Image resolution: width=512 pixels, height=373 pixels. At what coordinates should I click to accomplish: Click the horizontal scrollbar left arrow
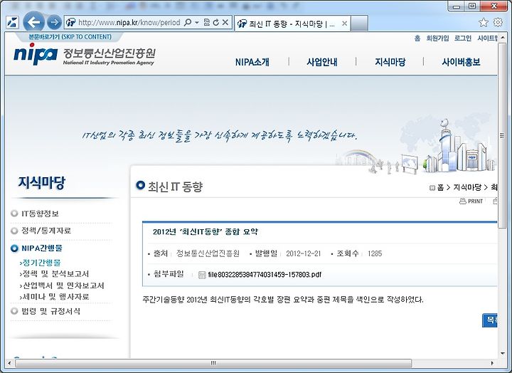pyautogui.click(x=9, y=363)
